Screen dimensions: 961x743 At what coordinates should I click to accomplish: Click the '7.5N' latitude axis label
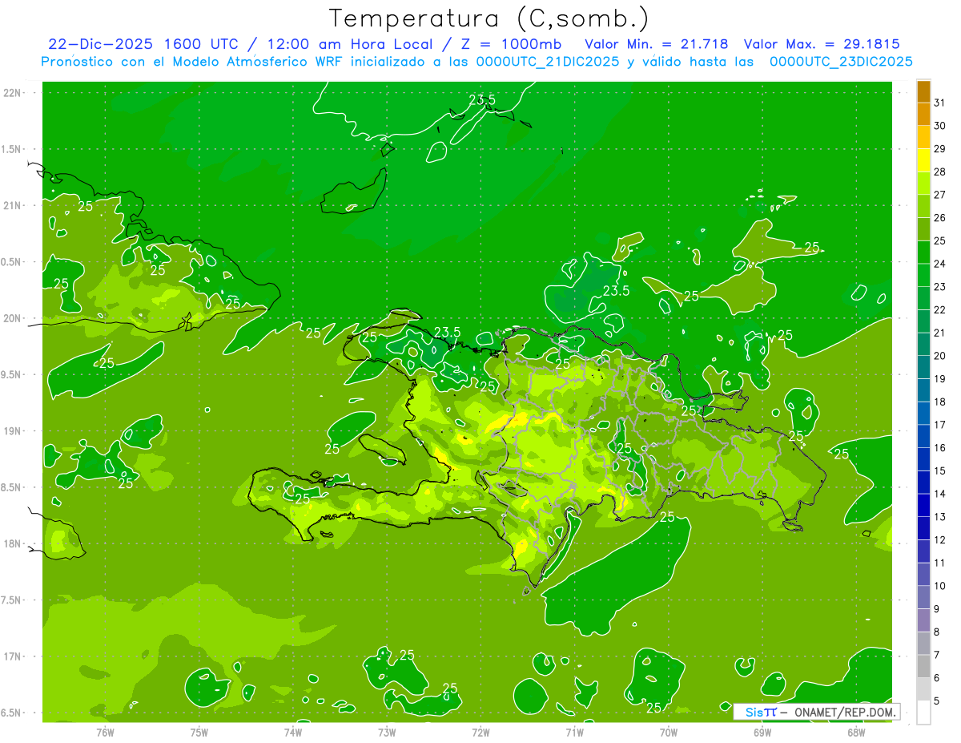[12, 600]
